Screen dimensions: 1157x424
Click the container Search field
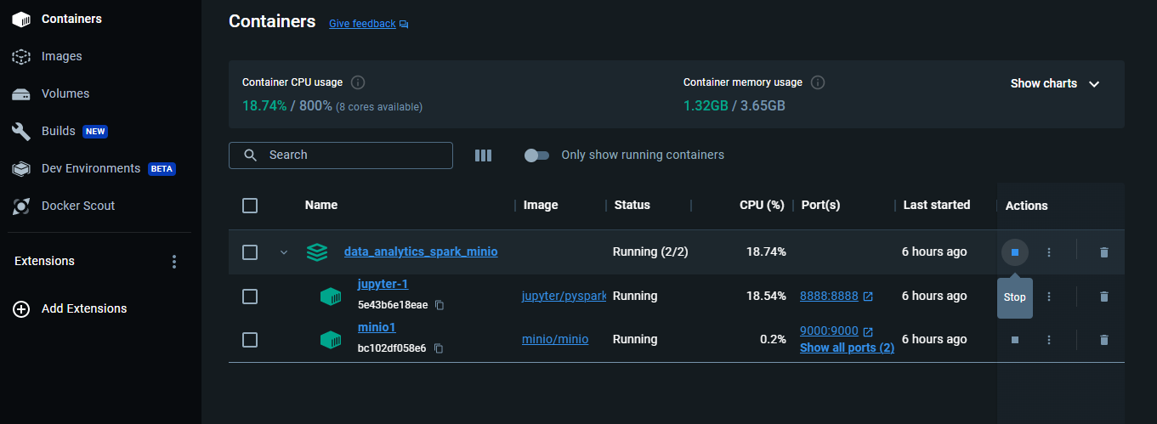(x=340, y=155)
